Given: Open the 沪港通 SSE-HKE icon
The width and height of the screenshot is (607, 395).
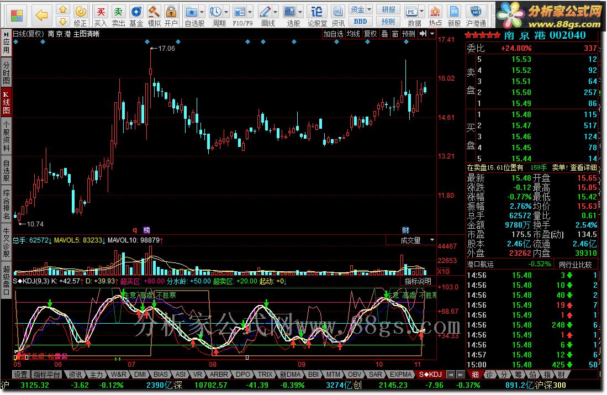Looking at the screenshot, I should point(476,16).
